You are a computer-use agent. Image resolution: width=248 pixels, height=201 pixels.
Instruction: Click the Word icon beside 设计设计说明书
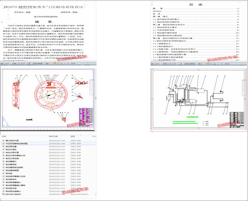4,194
